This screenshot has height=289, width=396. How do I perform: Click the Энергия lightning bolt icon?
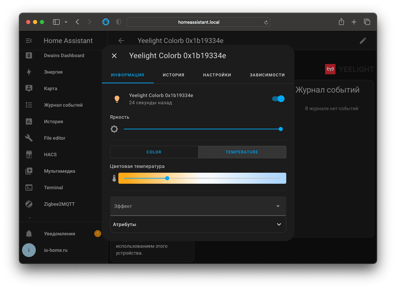pyautogui.click(x=29, y=72)
